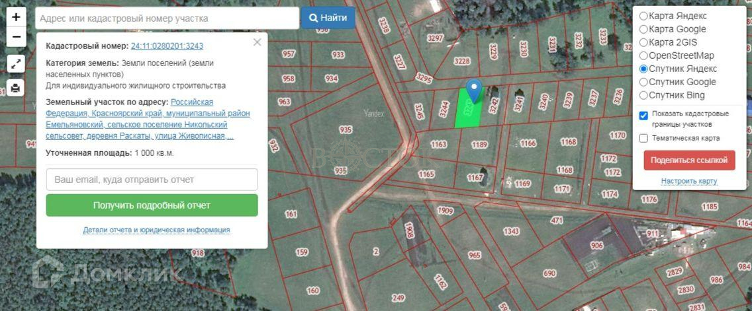Image resolution: width=752 pixels, height=311 pixels.
Task: Zoom in with the plus button
Action: pyautogui.click(x=17, y=17)
